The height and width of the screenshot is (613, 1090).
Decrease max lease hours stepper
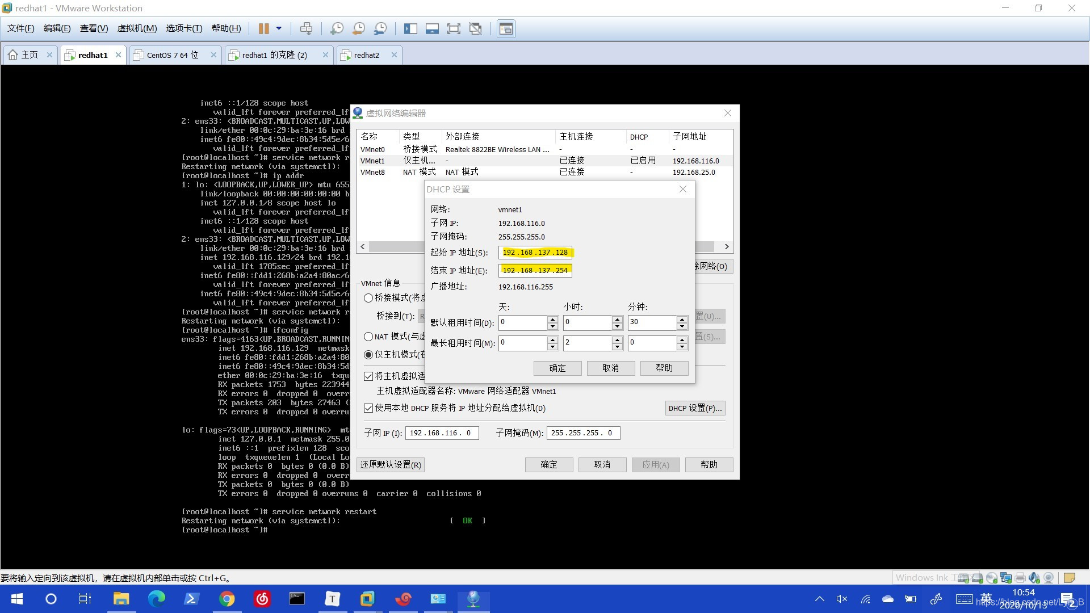617,347
